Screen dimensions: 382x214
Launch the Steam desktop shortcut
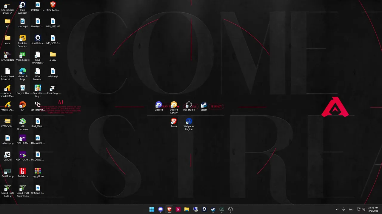coord(204,106)
